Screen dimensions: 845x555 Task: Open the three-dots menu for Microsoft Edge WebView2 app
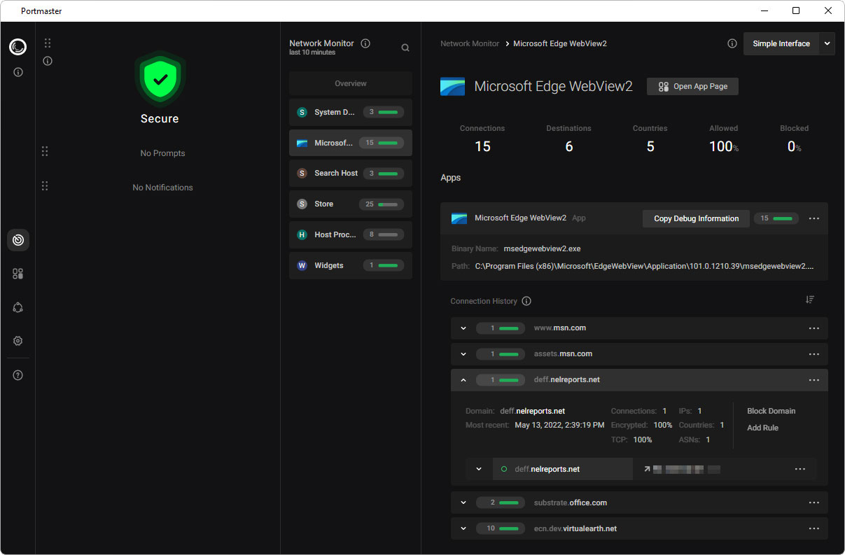coord(814,218)
